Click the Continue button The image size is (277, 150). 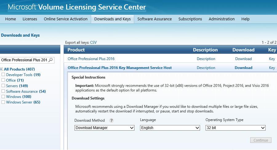tap(261, 140)
